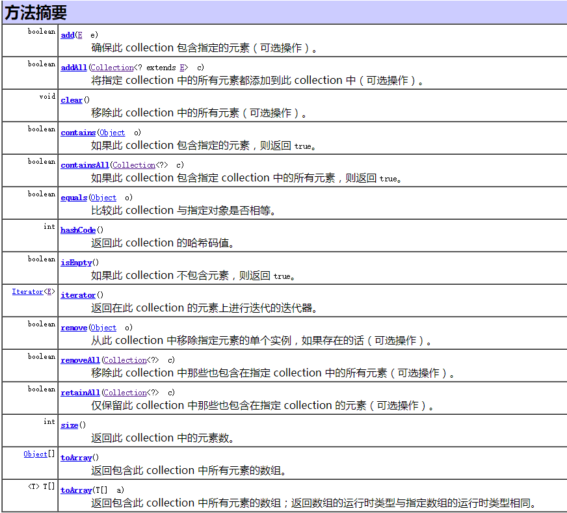Click Object link in remove parameters
The image size is (567, 513).
point(103,328)
